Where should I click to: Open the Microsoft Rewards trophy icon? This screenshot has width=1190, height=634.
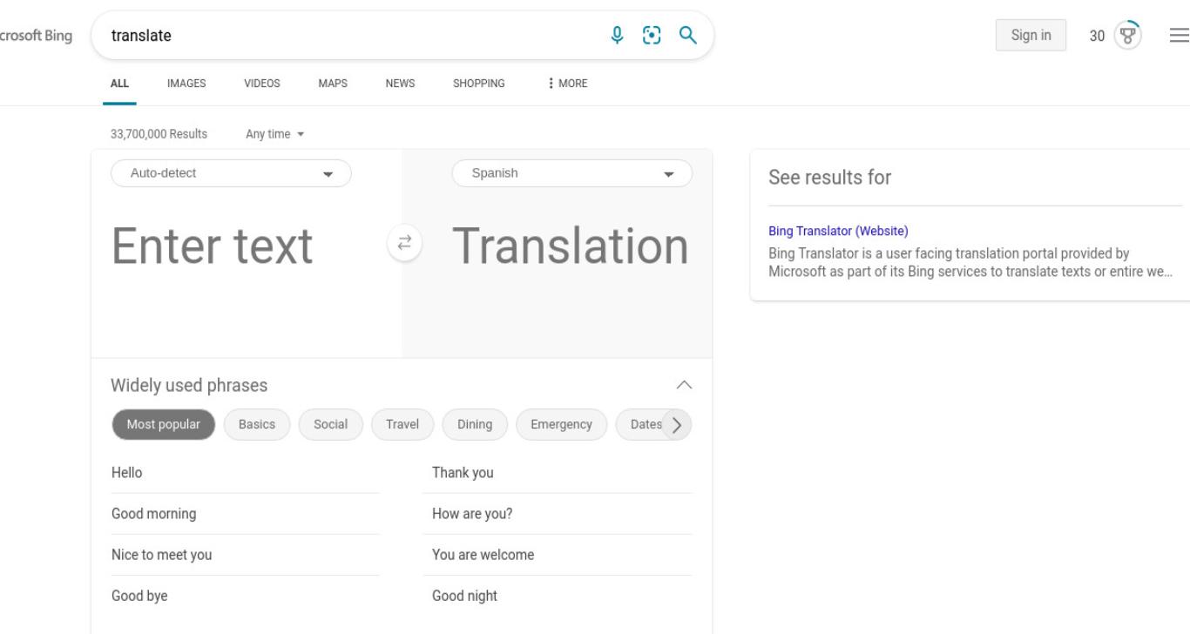(x=1128, y=35)
